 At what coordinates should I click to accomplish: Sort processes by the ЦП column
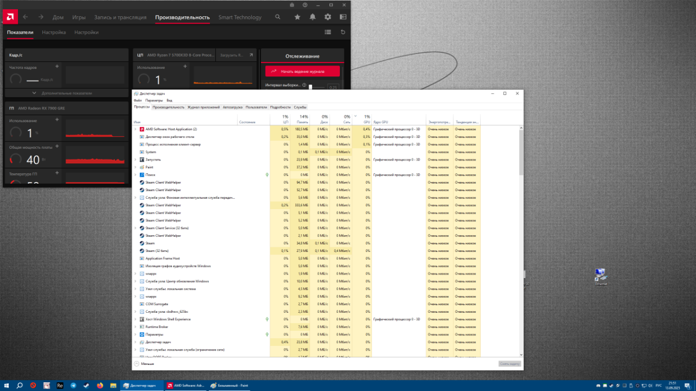pos(280,119)
